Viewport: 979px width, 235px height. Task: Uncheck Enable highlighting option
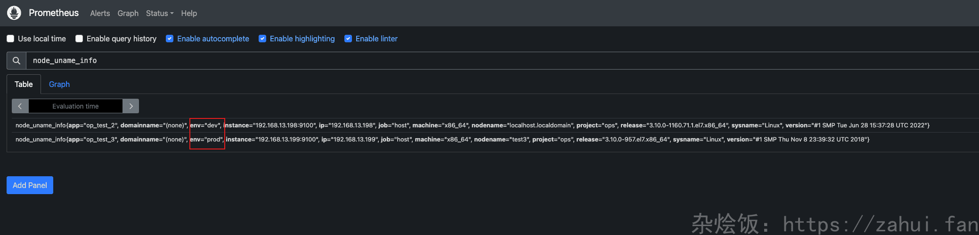point(262,39)
